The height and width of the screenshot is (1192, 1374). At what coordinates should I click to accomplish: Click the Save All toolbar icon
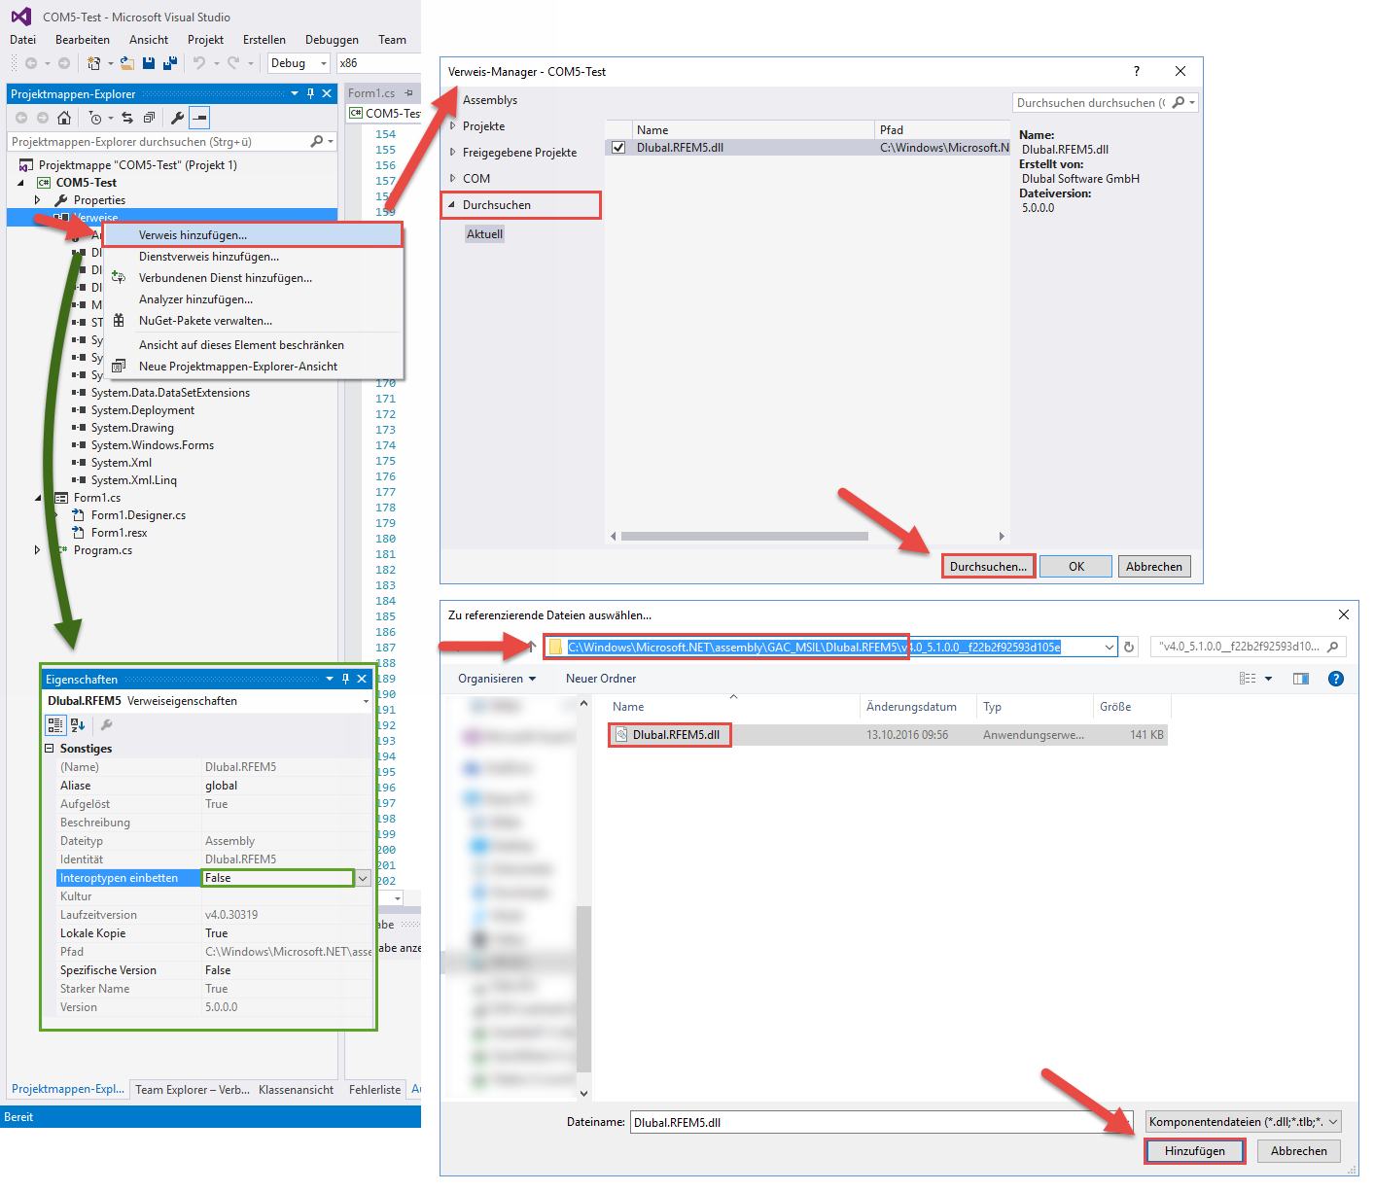[x=169, y=63]
